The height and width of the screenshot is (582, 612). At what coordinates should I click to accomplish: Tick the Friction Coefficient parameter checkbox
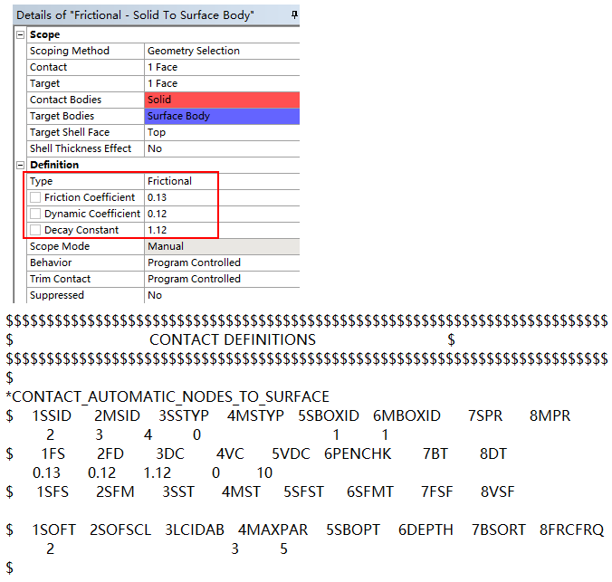point(35,197)
